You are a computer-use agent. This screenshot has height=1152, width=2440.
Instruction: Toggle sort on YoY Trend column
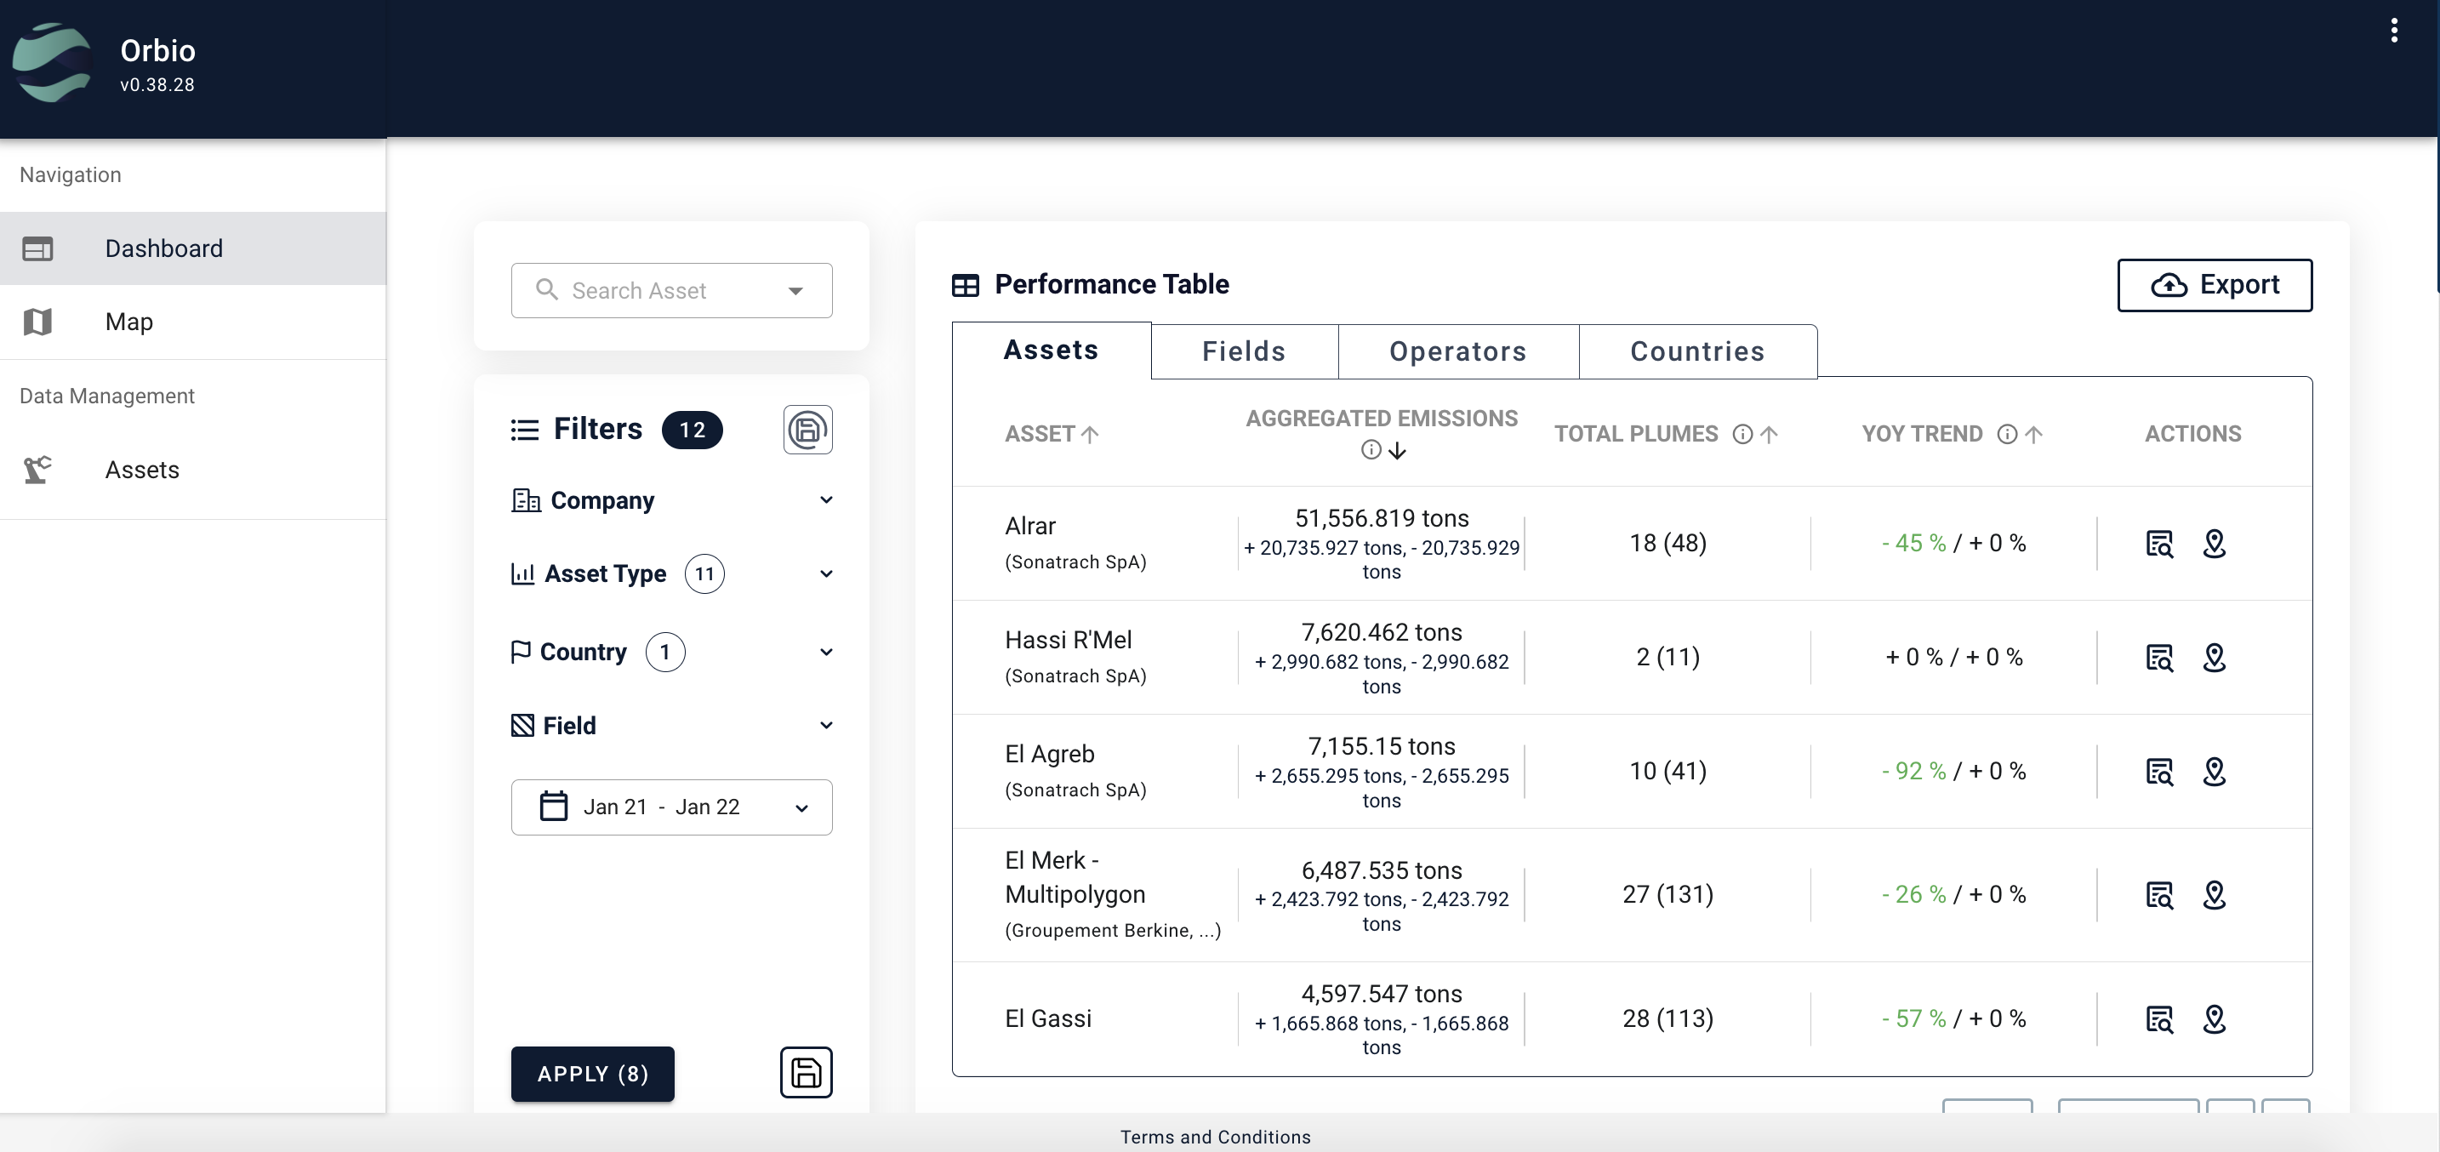pos(2033,434)
